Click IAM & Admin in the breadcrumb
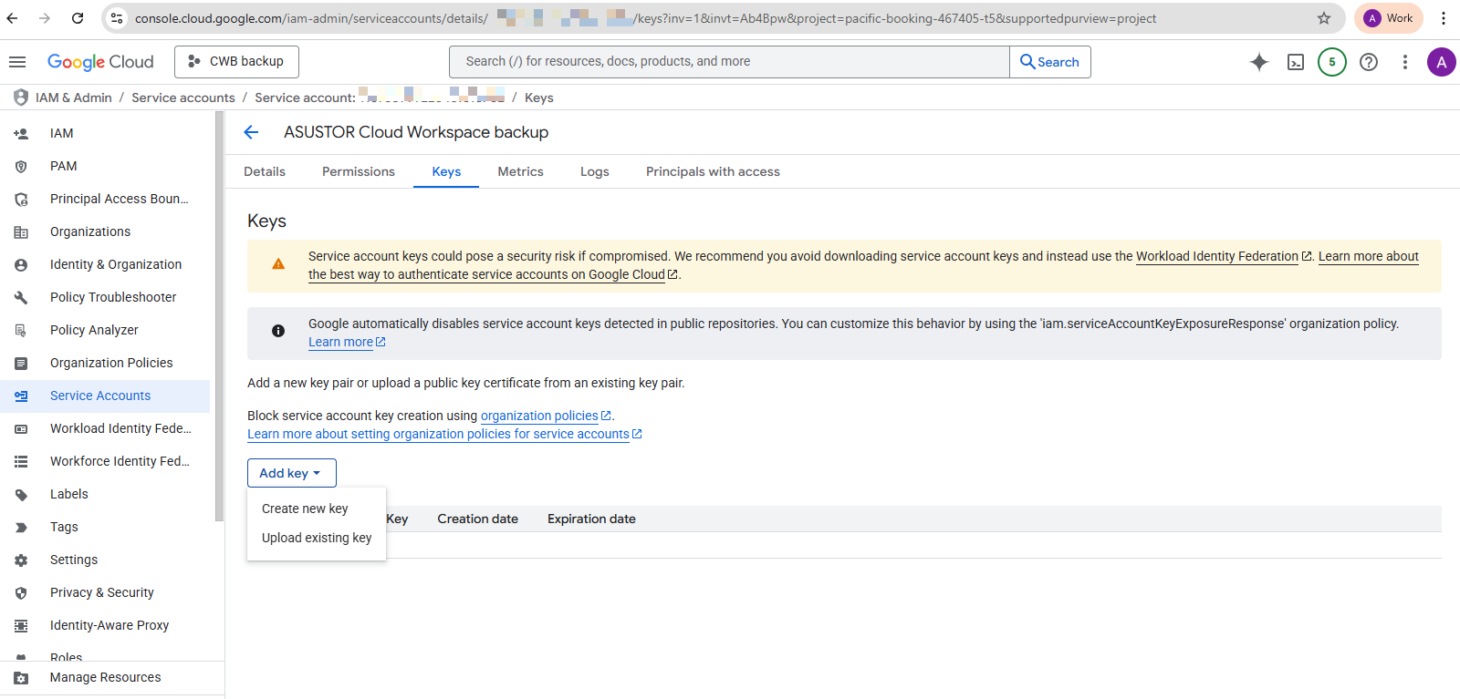The height and width of the screenshot is (699, 1460). pos(74,98)
